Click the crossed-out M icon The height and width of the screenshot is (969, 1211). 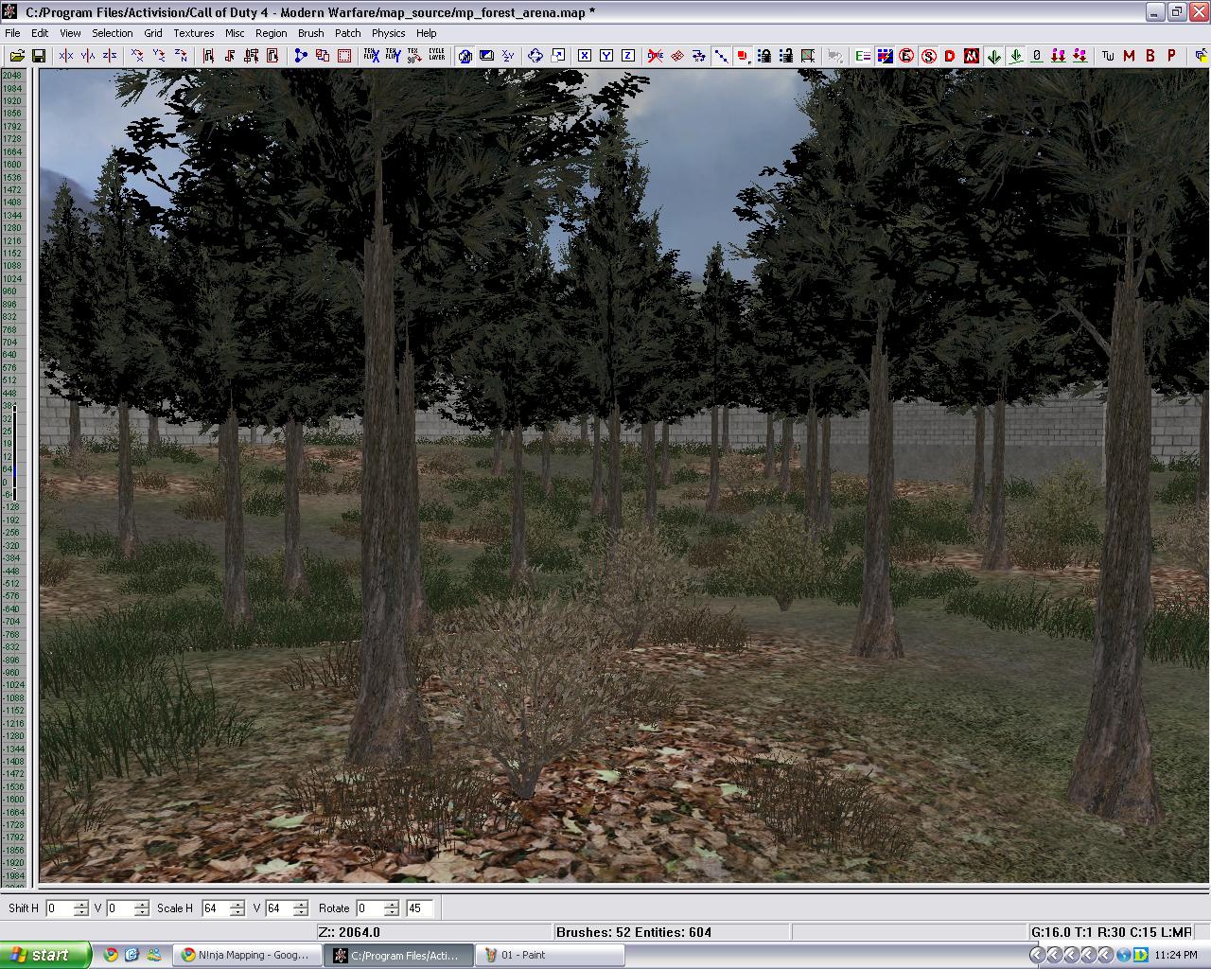(x=972, y=56)
